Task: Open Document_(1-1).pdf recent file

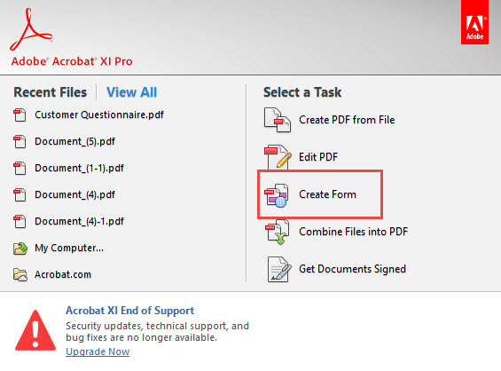Action: (79, 168)
